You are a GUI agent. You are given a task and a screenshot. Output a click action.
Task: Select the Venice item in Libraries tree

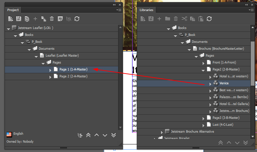[224, 83]
